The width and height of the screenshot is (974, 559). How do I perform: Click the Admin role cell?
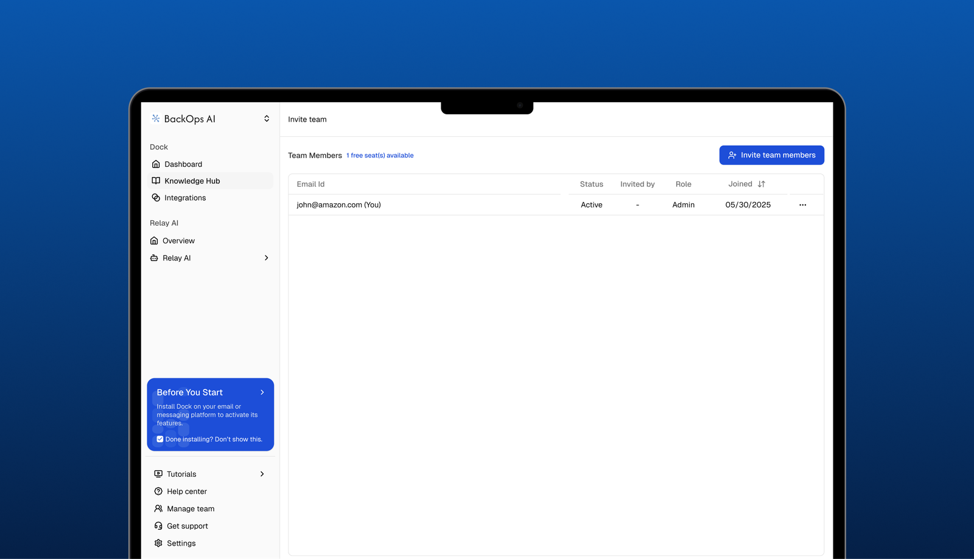(x=683, y=205)
